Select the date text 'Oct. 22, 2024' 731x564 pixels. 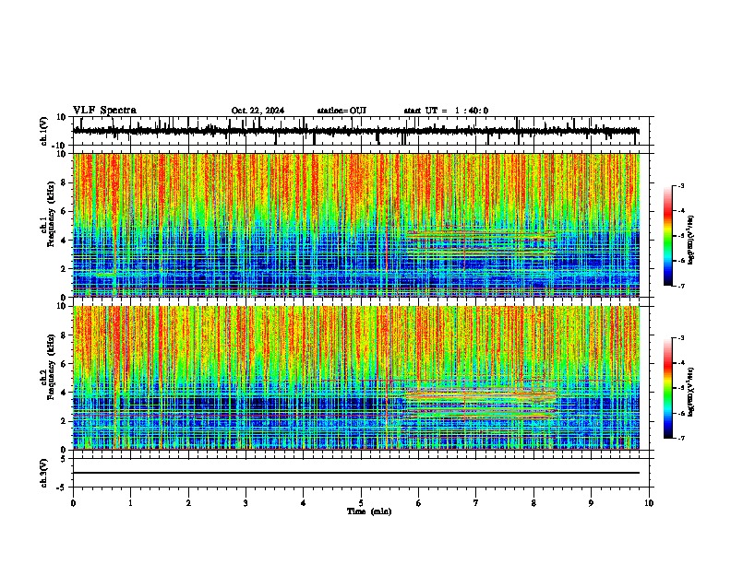click(x=258, y=111)
